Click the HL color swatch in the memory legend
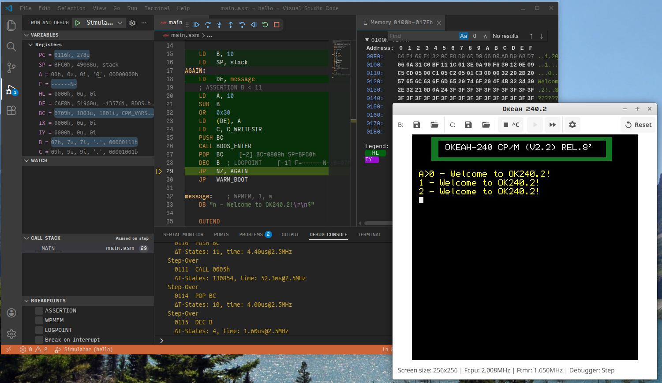 point(375,153)
